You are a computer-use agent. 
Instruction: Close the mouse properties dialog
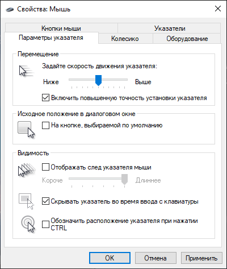point(218,9)
